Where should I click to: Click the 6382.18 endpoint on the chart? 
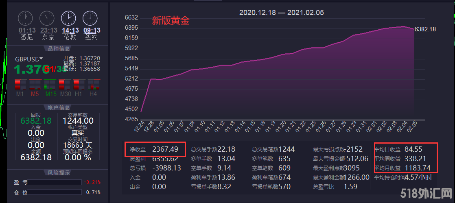click(414, 29)
